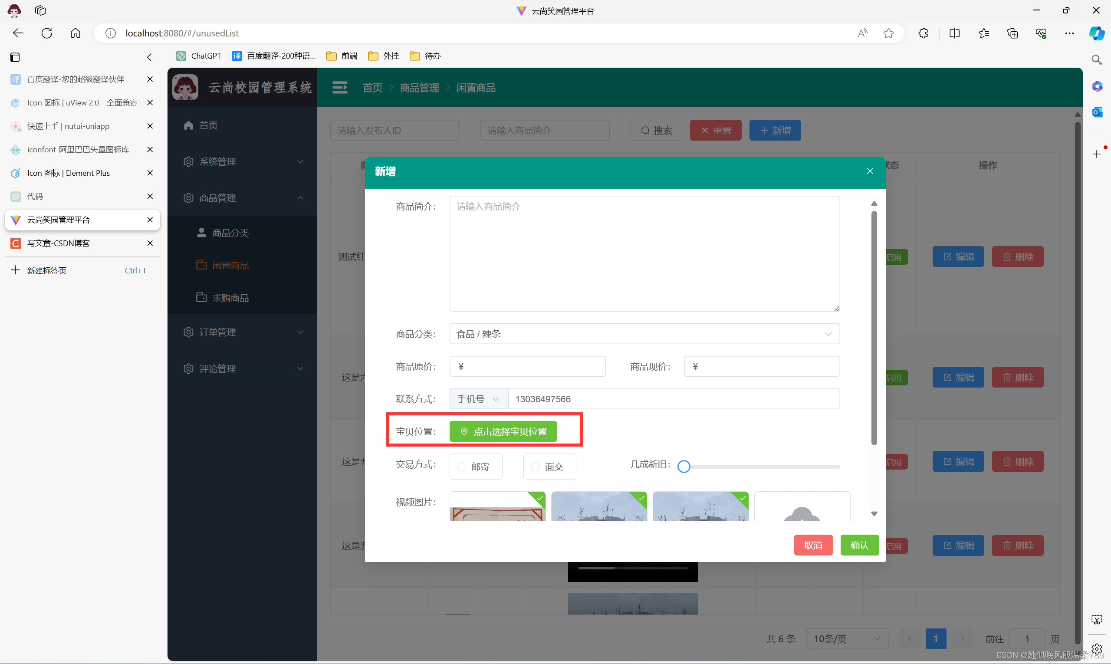Open 求购商品 menu item in sidebar

click(x=230, y=297)
